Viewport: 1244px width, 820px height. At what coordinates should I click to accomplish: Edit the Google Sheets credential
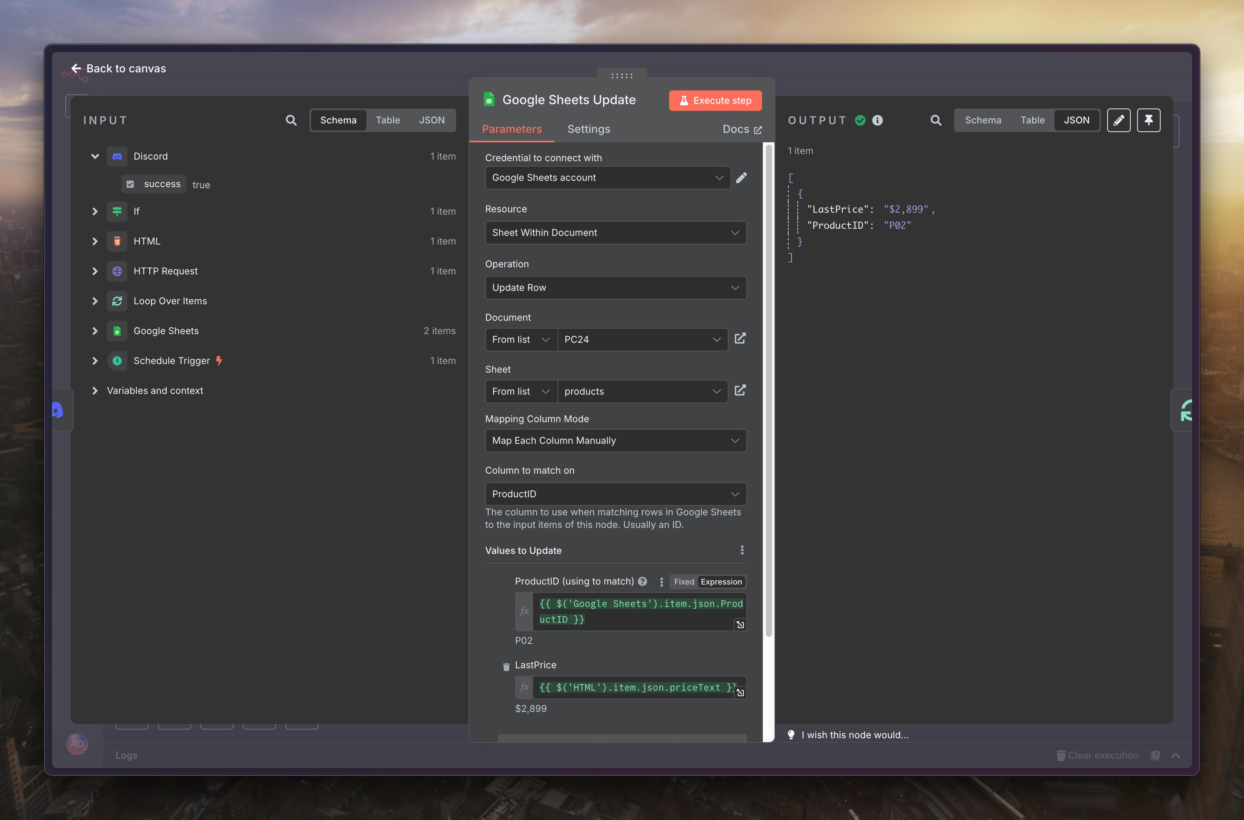pyautogui.click(x=741, y=178)
